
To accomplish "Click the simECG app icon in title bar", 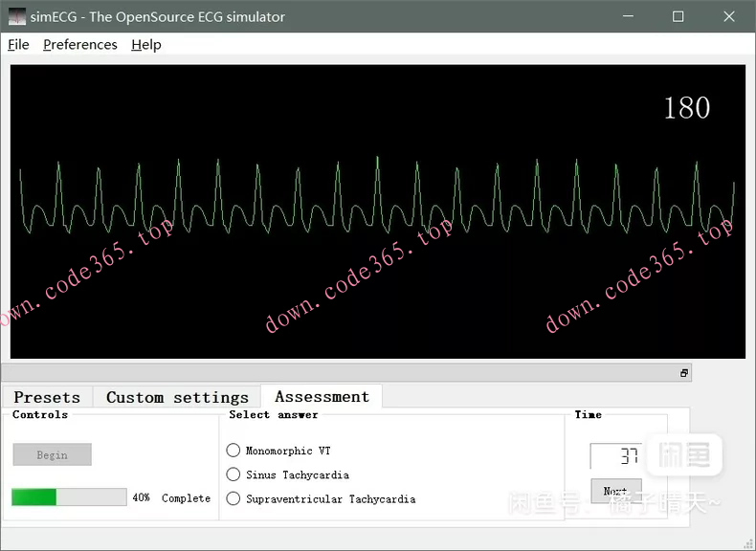I will coord(17,16).
